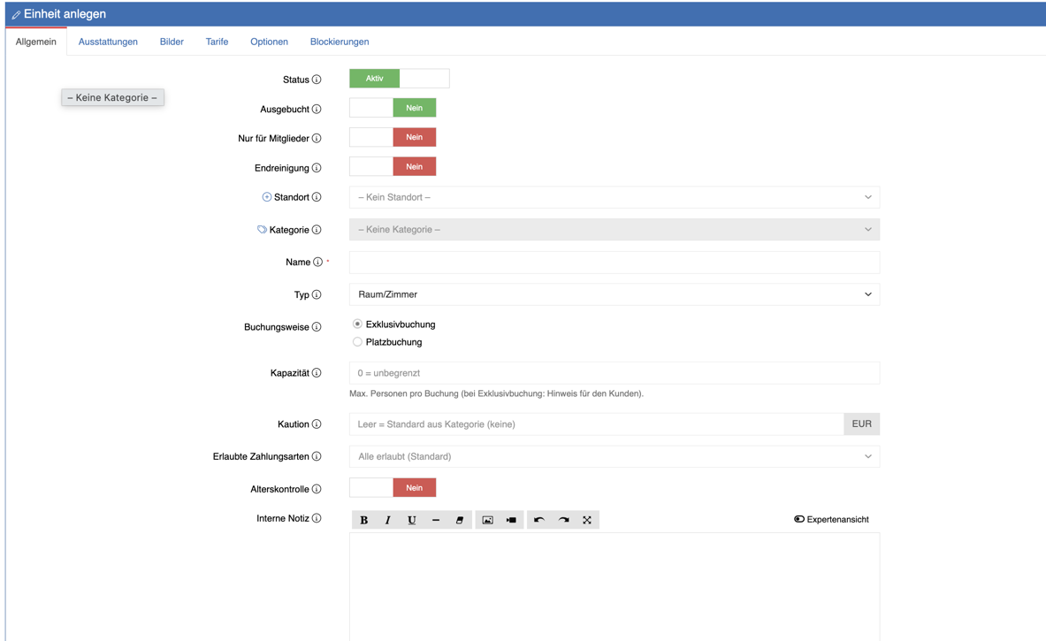This screenshot has width=1046, height=641.
Task: Switch to the Blockierungen tab
Action: click(340, 42)
